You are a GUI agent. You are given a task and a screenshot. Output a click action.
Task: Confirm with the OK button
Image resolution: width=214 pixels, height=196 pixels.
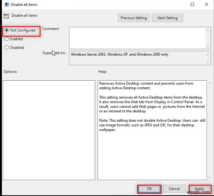(x=149, y=189)
